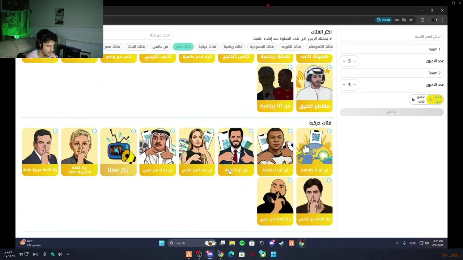Open info icon on ولا كلمة عربية عامة card

coord(55,131)
